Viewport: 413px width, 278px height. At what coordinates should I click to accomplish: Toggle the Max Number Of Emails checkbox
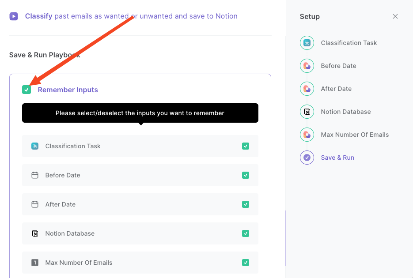[246, 263]
